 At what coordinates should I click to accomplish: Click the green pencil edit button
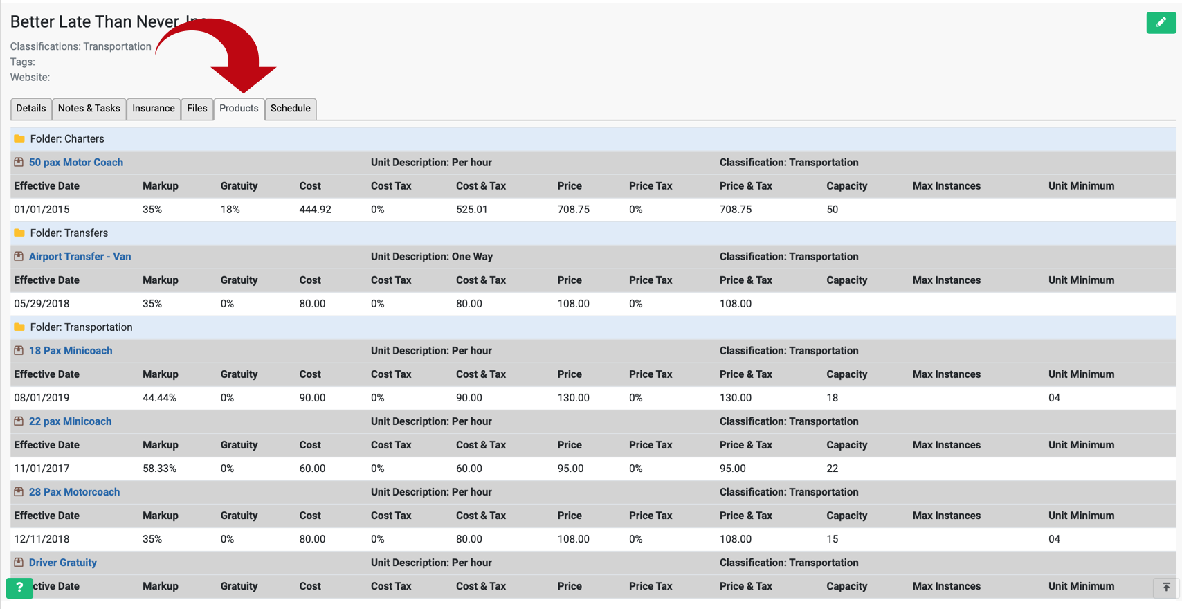point(1161,22)
